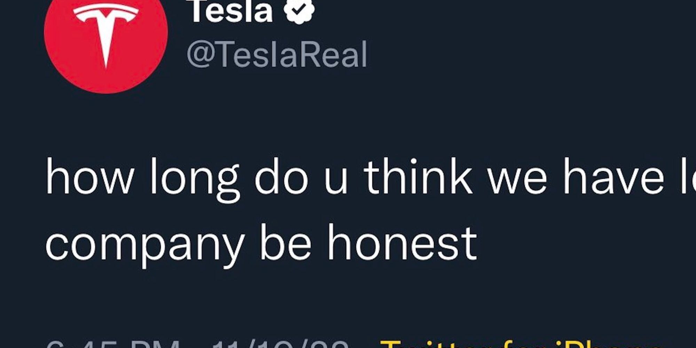This screenshot has width=696, height=348.
Task: Open the @TeslaReal handle
Action: pos(277,55)
